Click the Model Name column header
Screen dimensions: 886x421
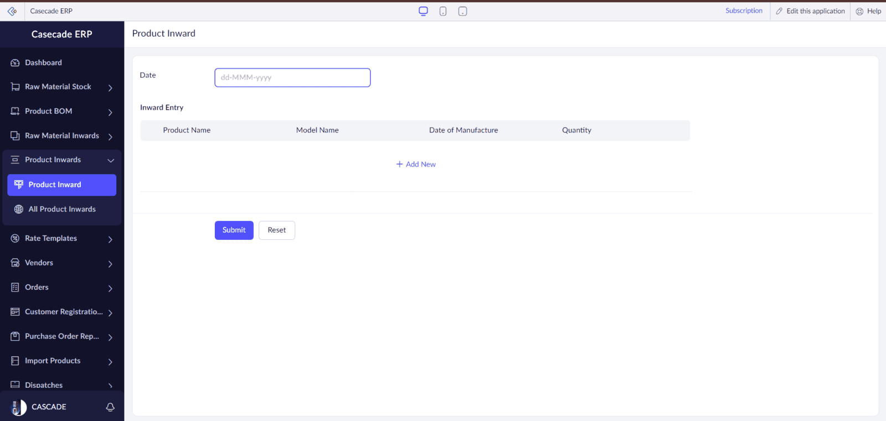click(317, 130)
